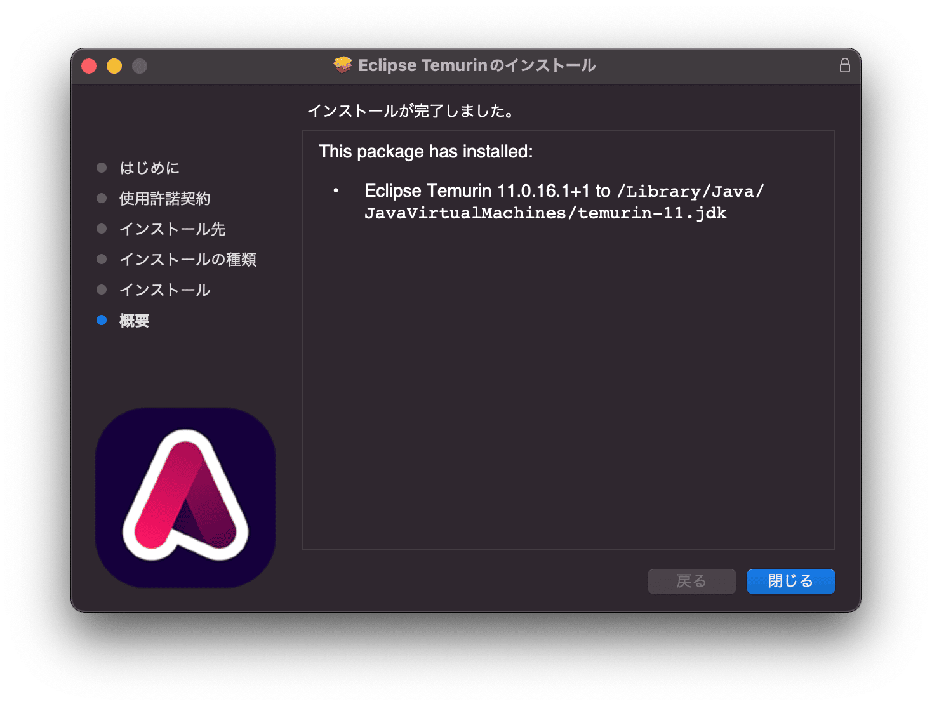Click the completion message インストールが完了しました。
This screenshot has width=932, height=706.
pos(411,110)
